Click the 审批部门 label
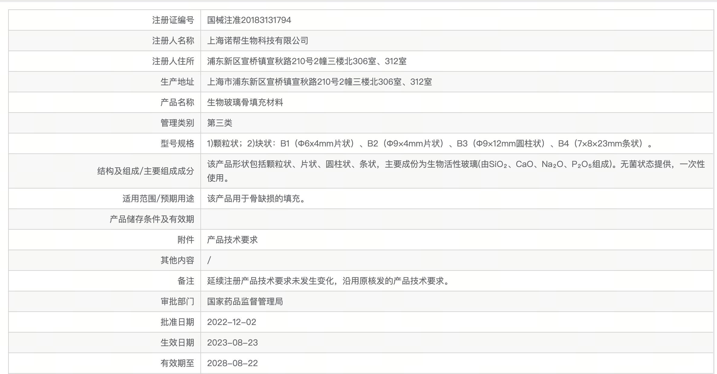717x374 pixels. pyautogui.click(x=177, y=302)
